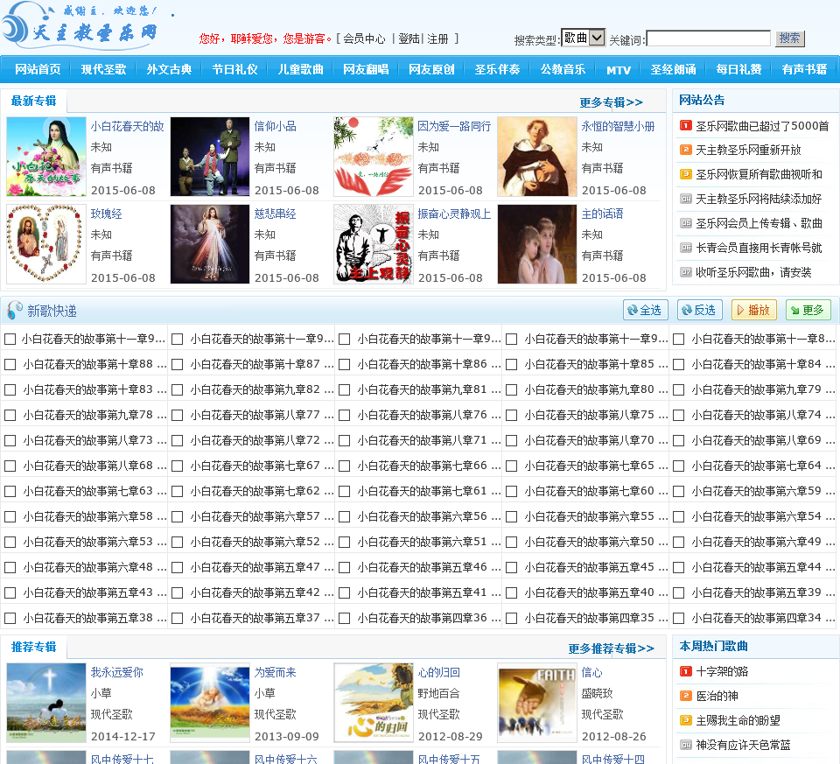The height and width of the screenshot is (764, 840).
Task: Click the green 更多 button
Action: click(808, 310)
